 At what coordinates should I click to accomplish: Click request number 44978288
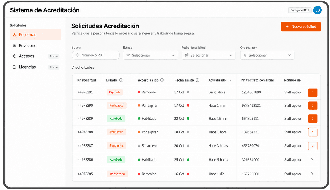coord(85,132)
